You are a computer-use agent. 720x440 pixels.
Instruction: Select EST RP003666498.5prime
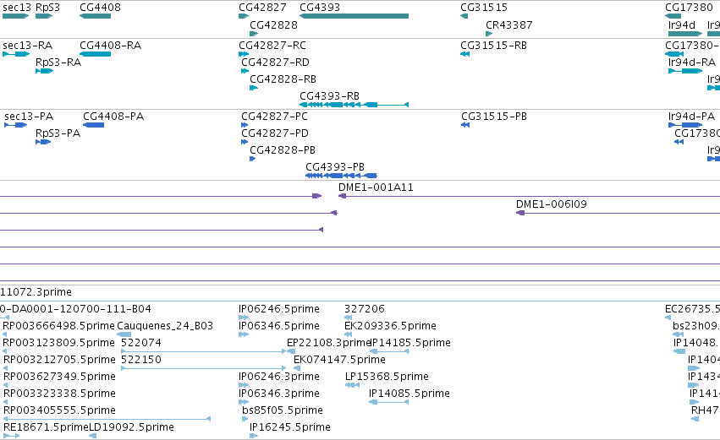58,326
